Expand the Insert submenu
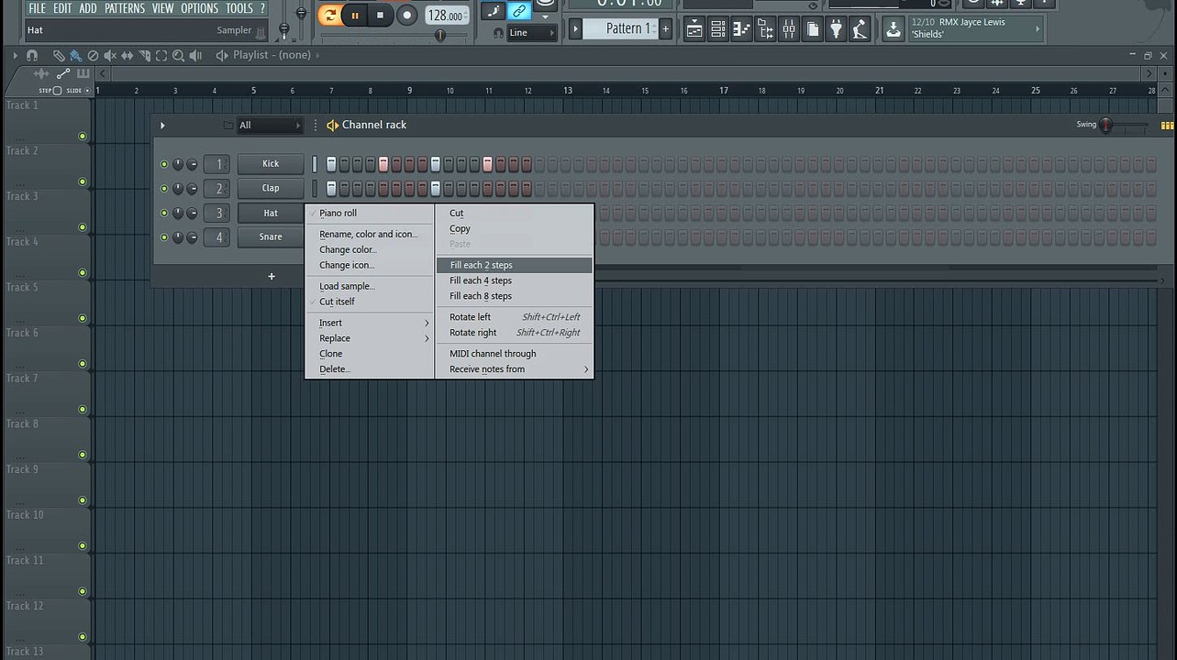 (370, 323)
